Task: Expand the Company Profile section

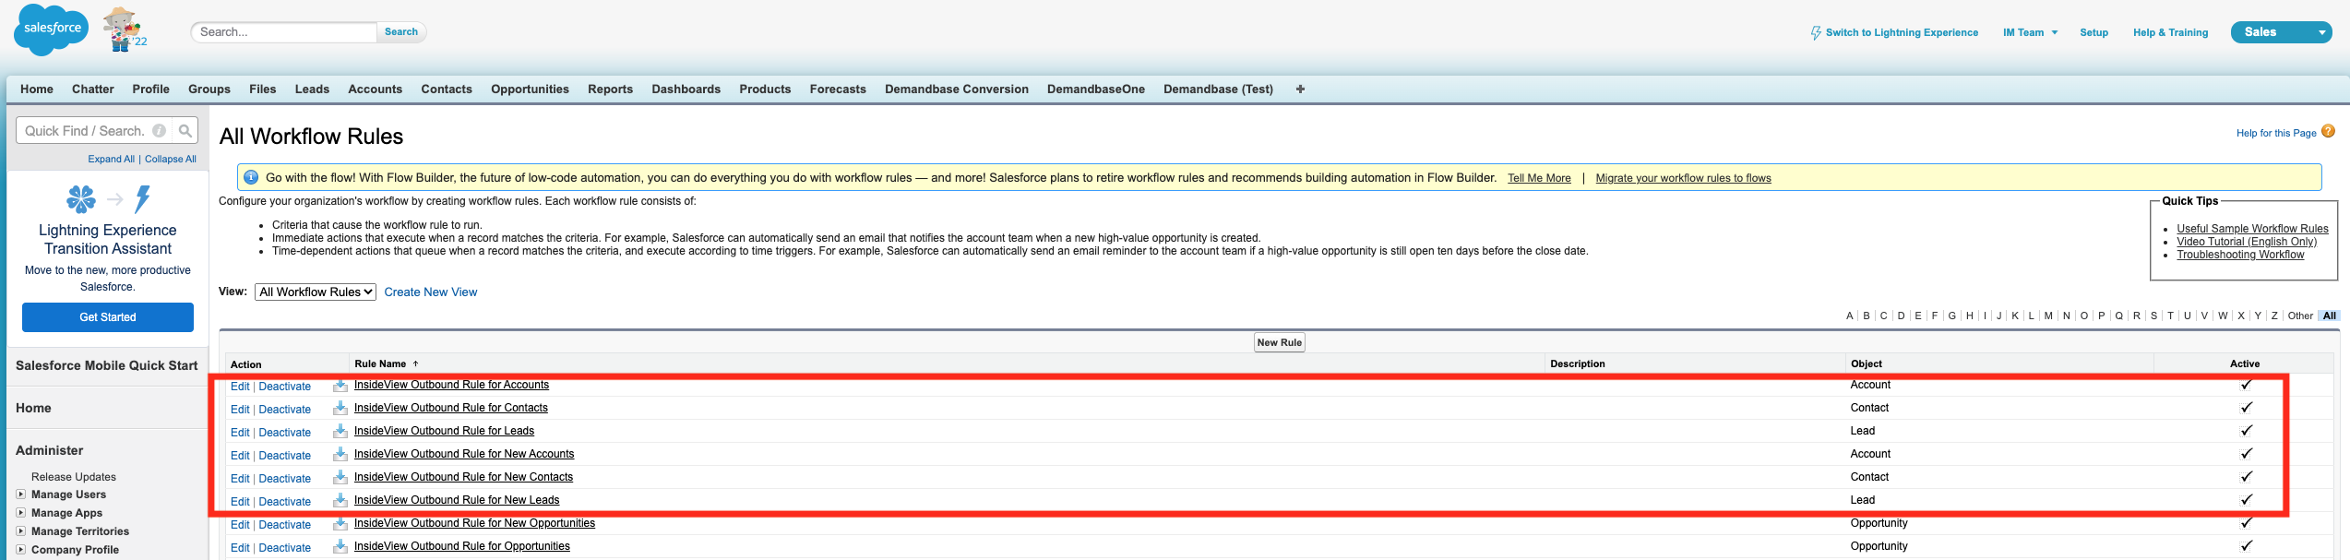Action: [20, 550]
